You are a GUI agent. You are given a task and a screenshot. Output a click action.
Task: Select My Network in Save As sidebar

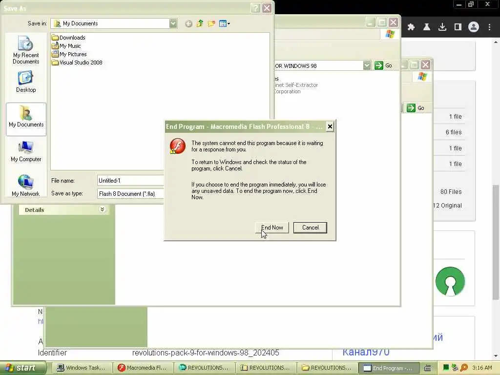click(x=26, y=185)
